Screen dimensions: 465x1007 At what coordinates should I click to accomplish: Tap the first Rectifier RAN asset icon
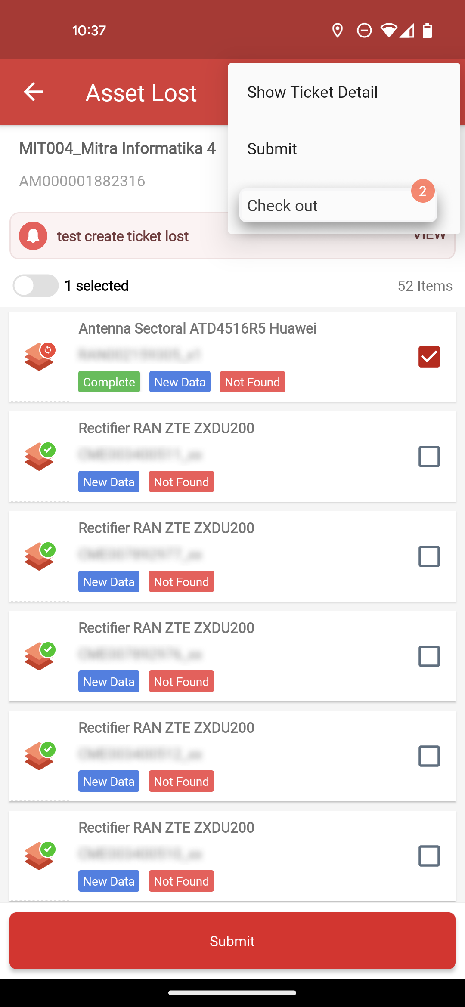tap(40, 457)
